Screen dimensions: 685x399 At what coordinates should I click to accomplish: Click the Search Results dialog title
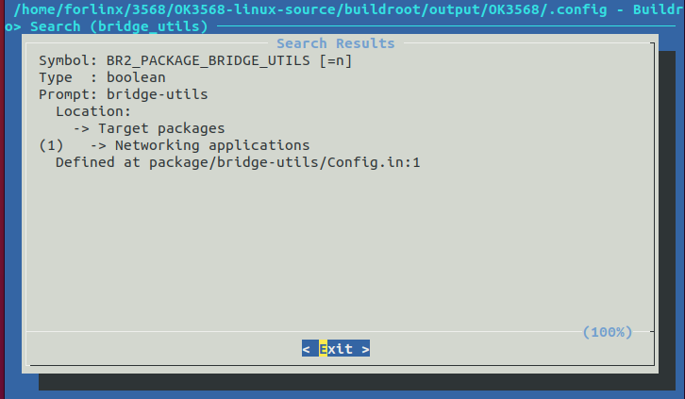click(x=336, y=43)
